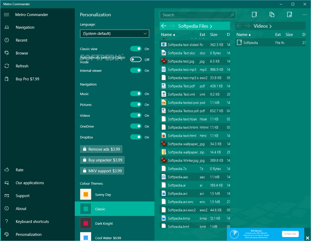This screenshot has width=311, height=241.
Task: Open Support menu item
Action: pyautogui.click(x=38, y=196)
